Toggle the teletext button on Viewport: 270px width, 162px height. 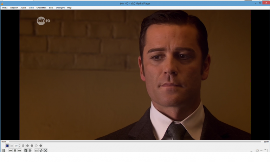pyautogui.click(x=7, y=145)
